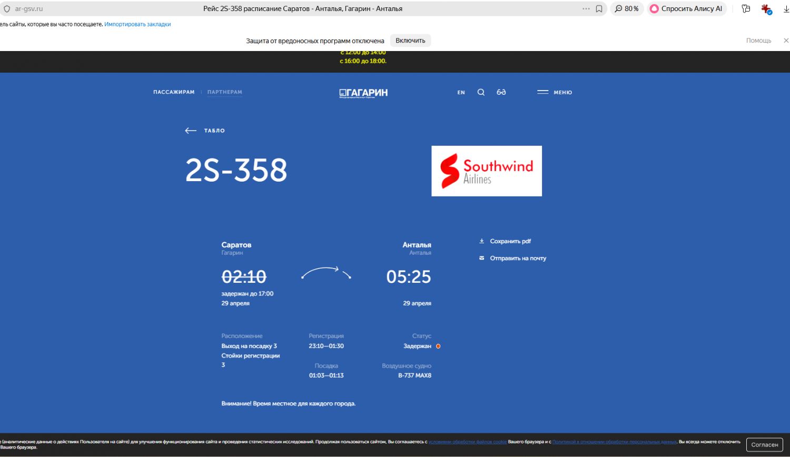The image size is (790, 457).
Task: Click the search magnifier icon in header
Action: coord(481,92)
